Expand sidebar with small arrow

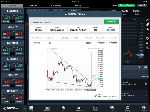(24, 108)
